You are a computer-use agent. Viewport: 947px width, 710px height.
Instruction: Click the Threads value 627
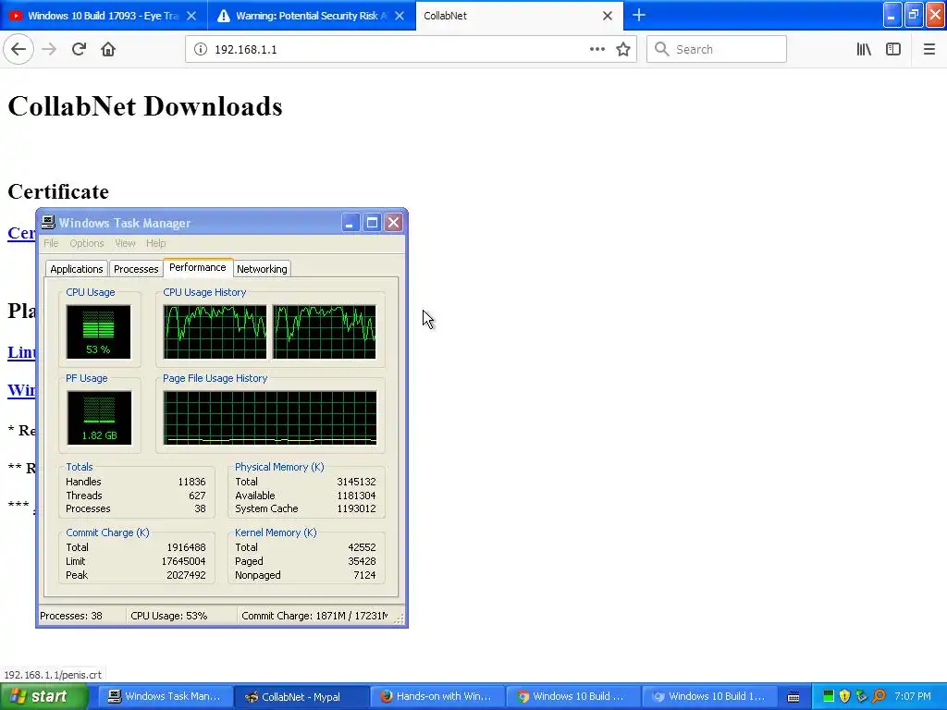[197, 496]
